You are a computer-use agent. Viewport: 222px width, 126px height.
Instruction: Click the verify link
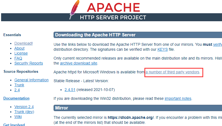point(218,45)
